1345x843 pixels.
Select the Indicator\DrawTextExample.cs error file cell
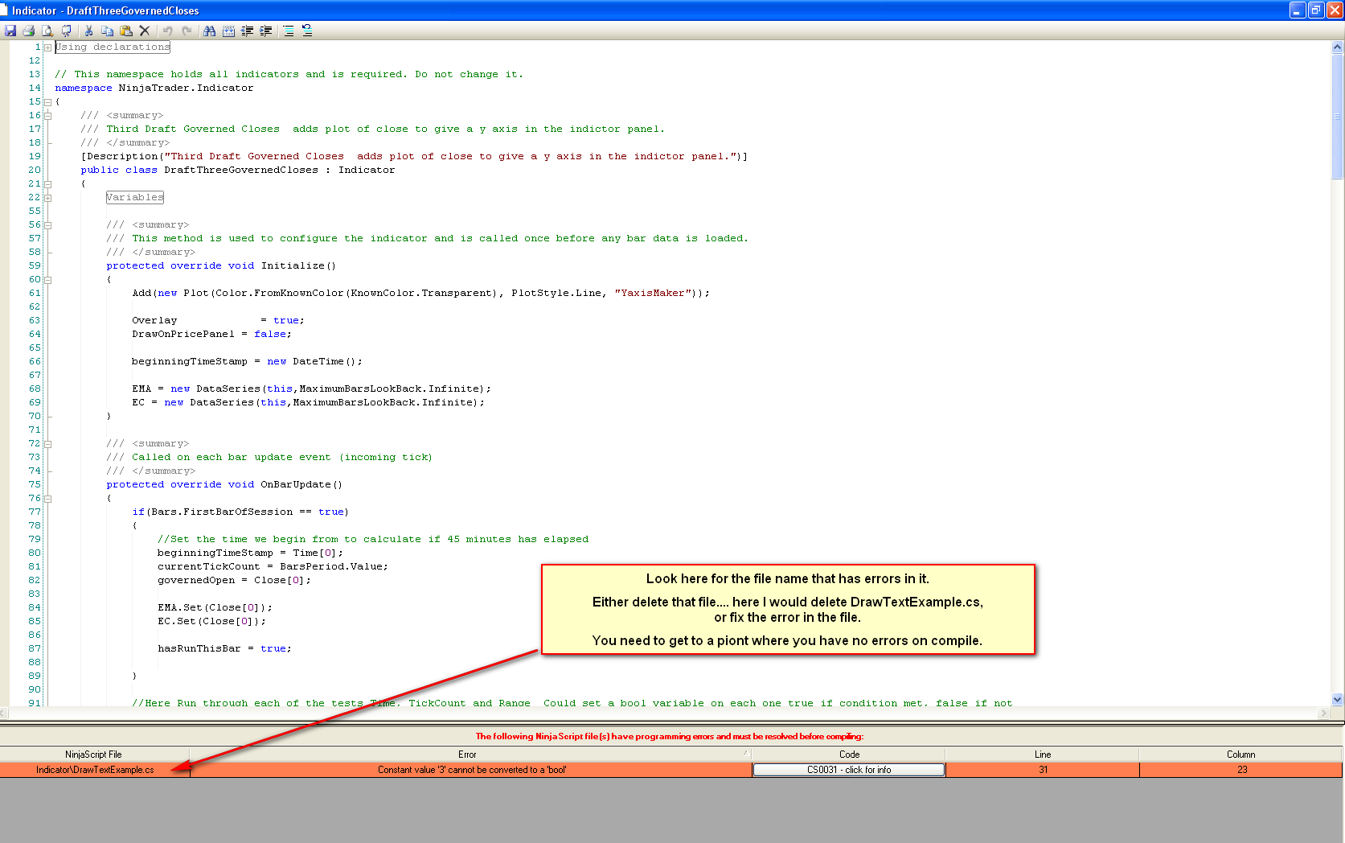pos(95,770)
